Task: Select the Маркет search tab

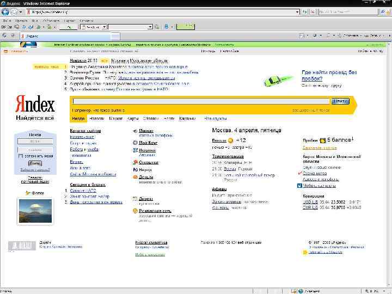Action: [116, 119]
